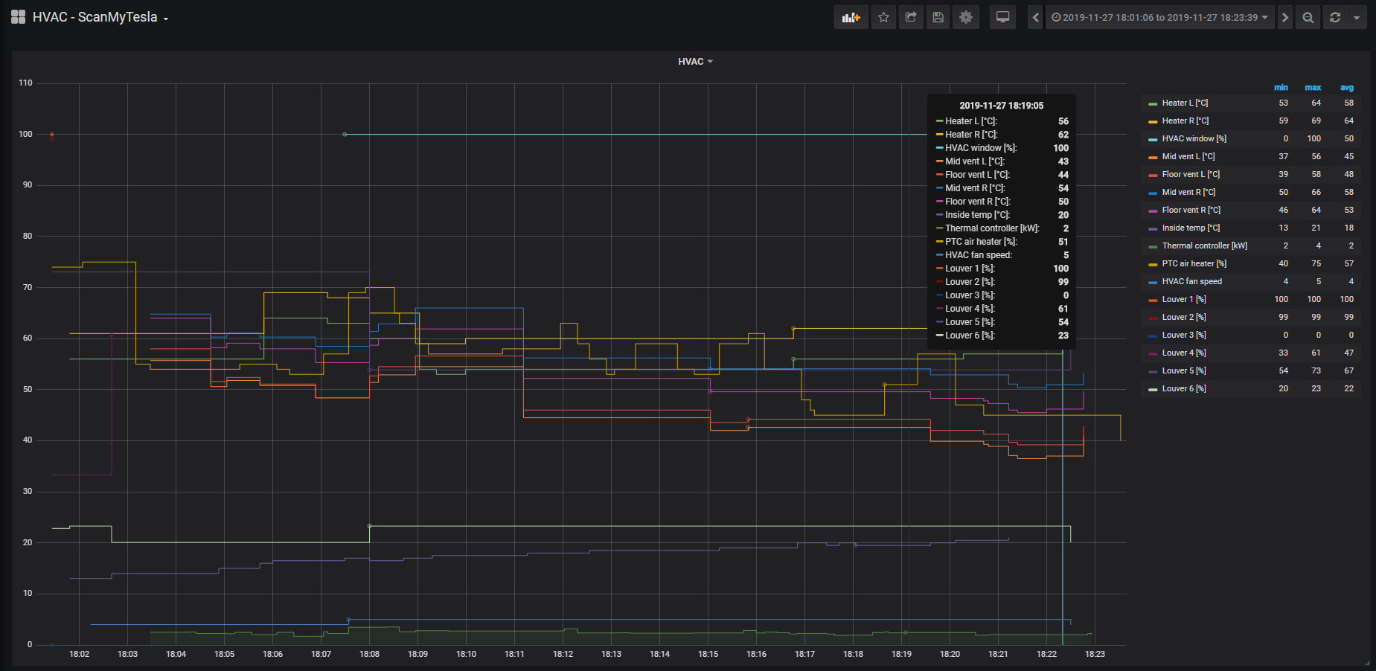Screen dimensions: 1376x671
Task: Toggle the Heater R [°C] series
Action: [1185, 121]
